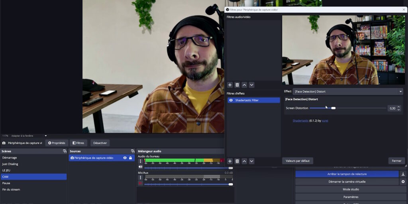Viewport: 408px width, 204px height.
Task: Select the LE JEU scene
Action: tap(33, 171)
